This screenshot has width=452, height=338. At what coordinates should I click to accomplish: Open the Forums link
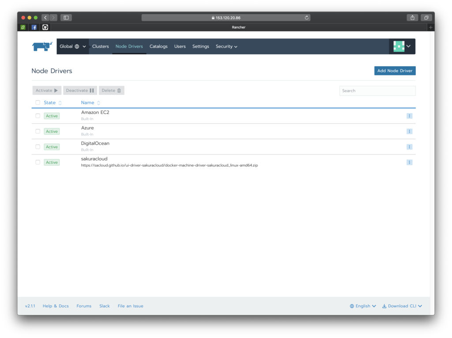coord(84,306)
